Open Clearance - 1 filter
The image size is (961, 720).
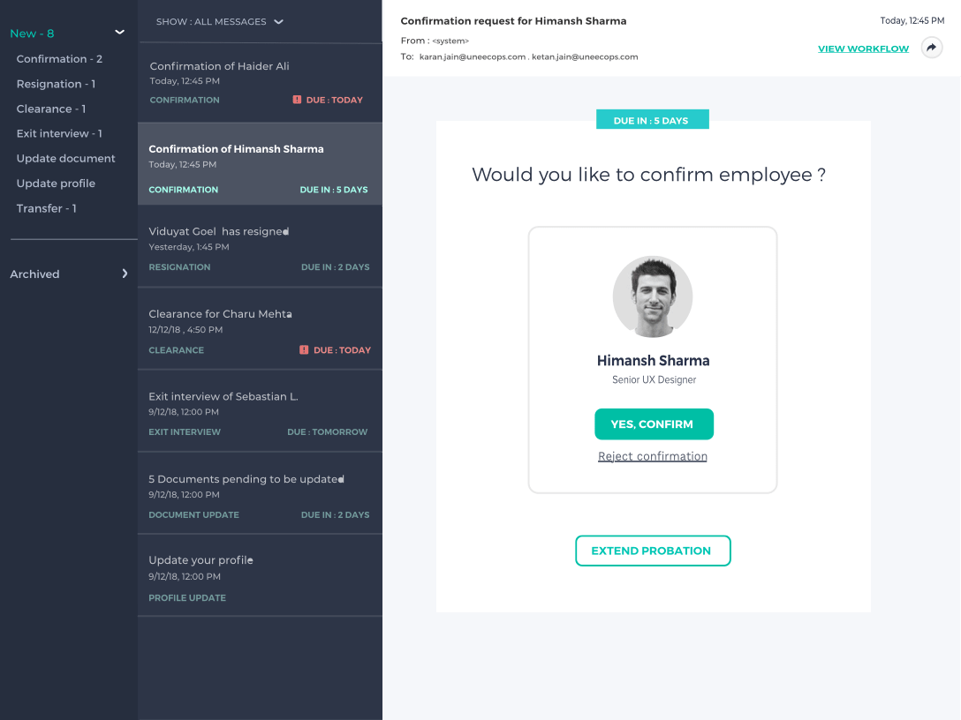pos(51,109)
